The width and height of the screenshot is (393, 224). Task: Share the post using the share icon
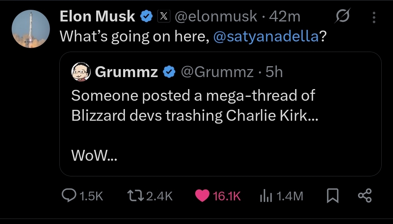click(365, 196)
